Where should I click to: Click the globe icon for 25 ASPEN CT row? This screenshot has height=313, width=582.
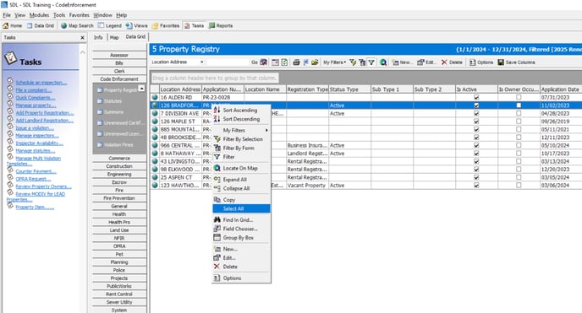[x=155, y=177]
